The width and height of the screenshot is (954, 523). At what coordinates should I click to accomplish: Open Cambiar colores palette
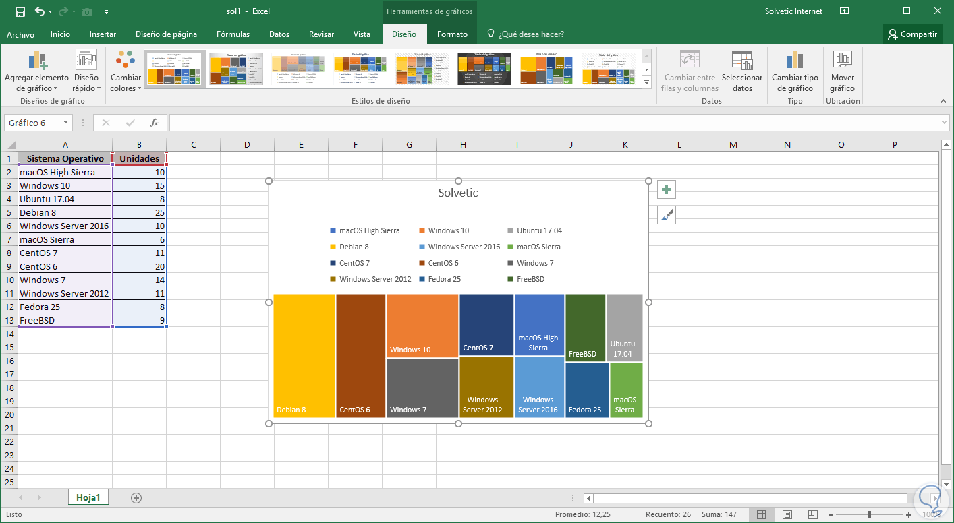point(125,71)
